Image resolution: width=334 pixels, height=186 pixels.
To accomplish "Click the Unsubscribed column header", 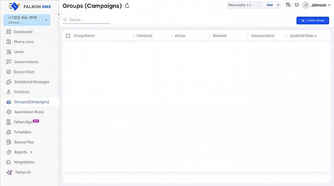I will coord(263,36).
